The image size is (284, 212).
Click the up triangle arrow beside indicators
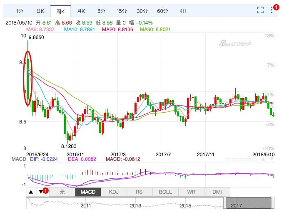click(31, 192)
